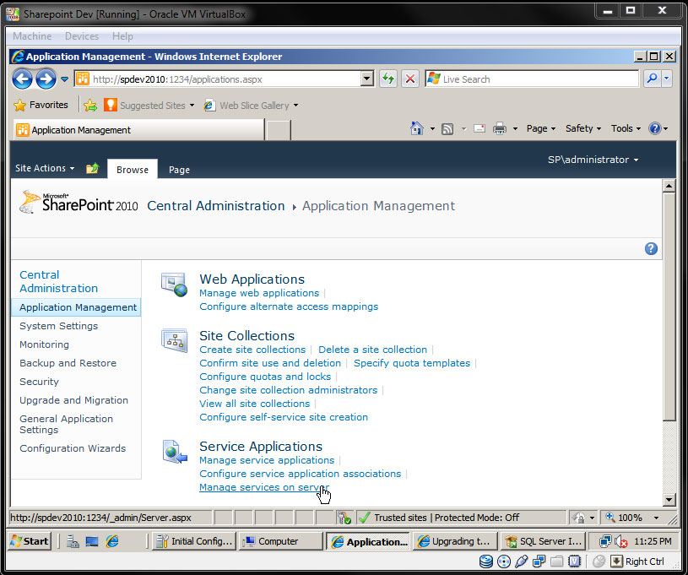Image resolution: width=688 pixels, height=575 pixels.
Task: Click the security padlock status bar icon
Action: (x=579, y=518)
